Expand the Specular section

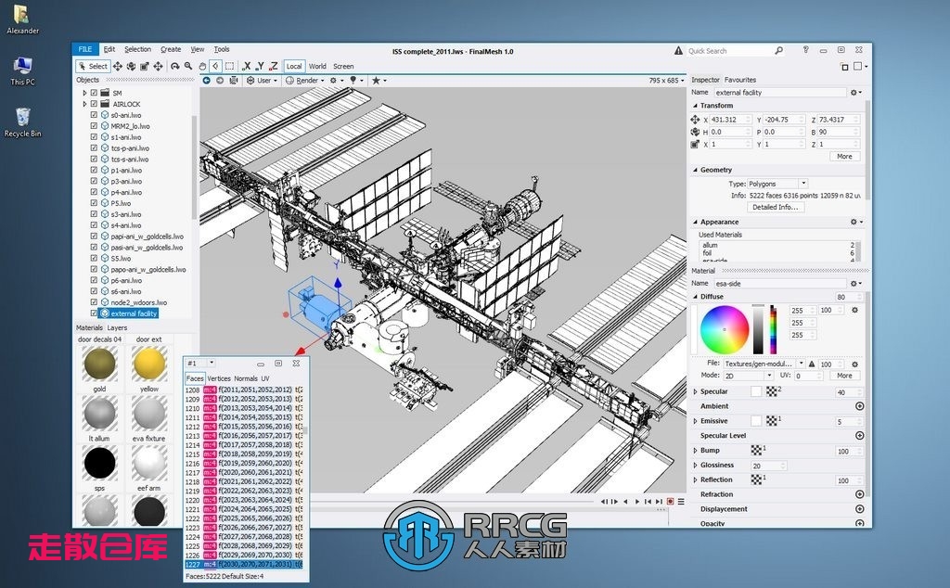click(695, 391)
